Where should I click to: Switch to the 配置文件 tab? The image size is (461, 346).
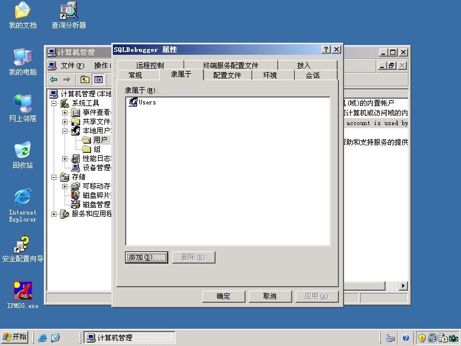tap(227, 76)
